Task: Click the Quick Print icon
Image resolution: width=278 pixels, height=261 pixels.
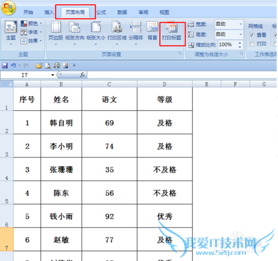Action: tap(57, 65)
